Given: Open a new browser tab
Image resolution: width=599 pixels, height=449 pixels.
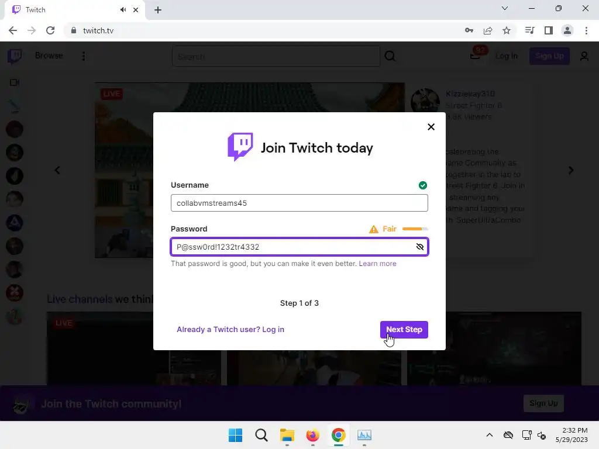Looking at the screenshot, I should click(x=158, y=10).
